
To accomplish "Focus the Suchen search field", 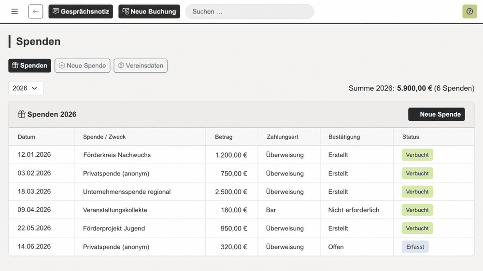I will tap(250, 12).
